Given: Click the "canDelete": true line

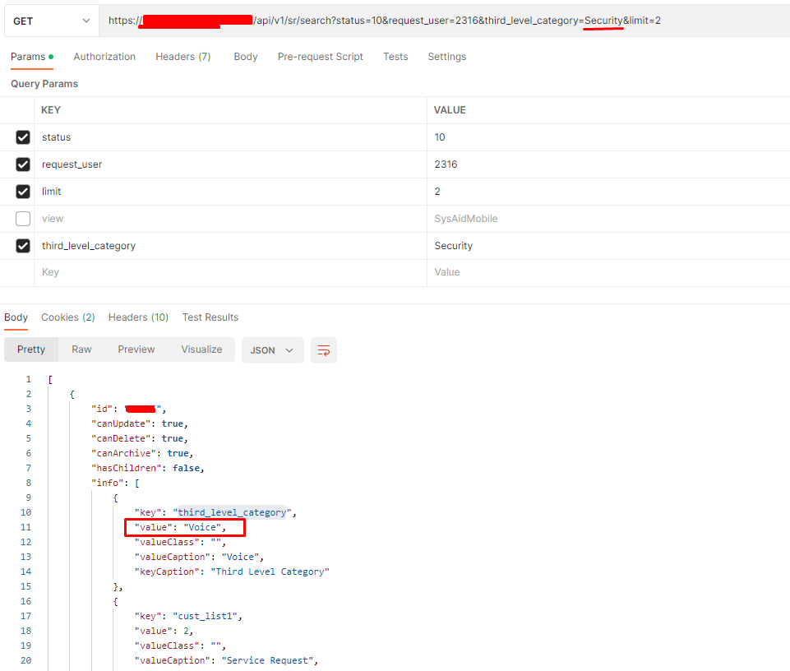Looking at the screenshot, I should [139, 438].
